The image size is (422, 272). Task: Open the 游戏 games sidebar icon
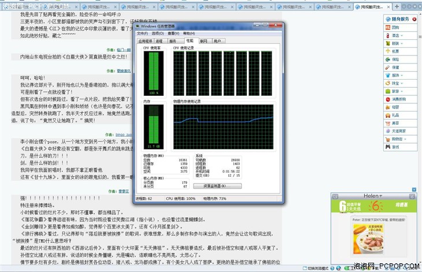coord(387,147)
